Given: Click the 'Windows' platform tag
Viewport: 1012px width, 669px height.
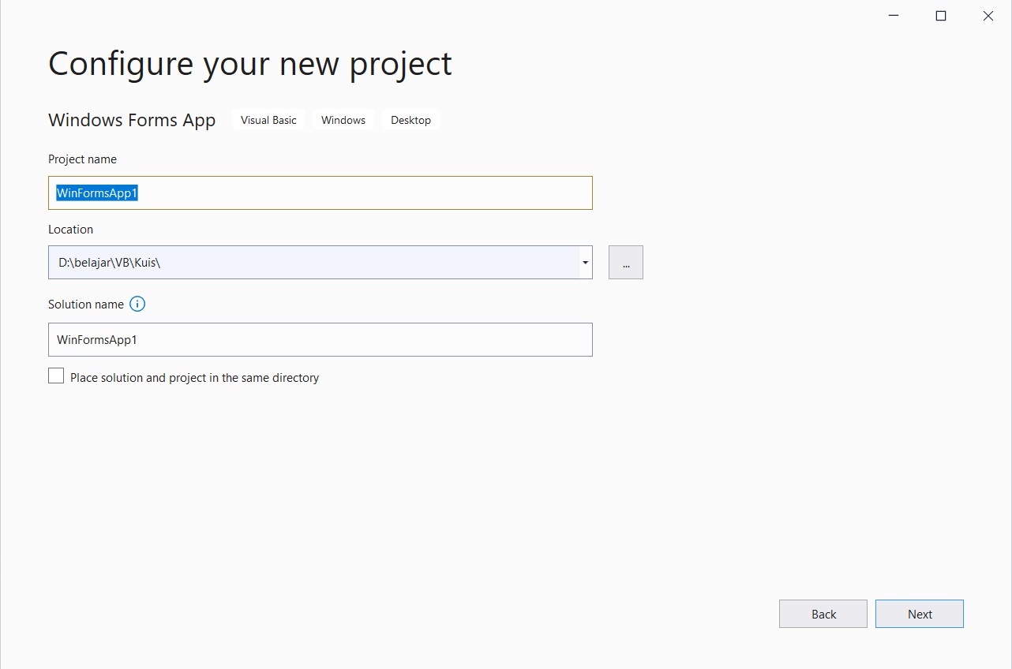Looking at the screenshot, I should click(343, 119).
